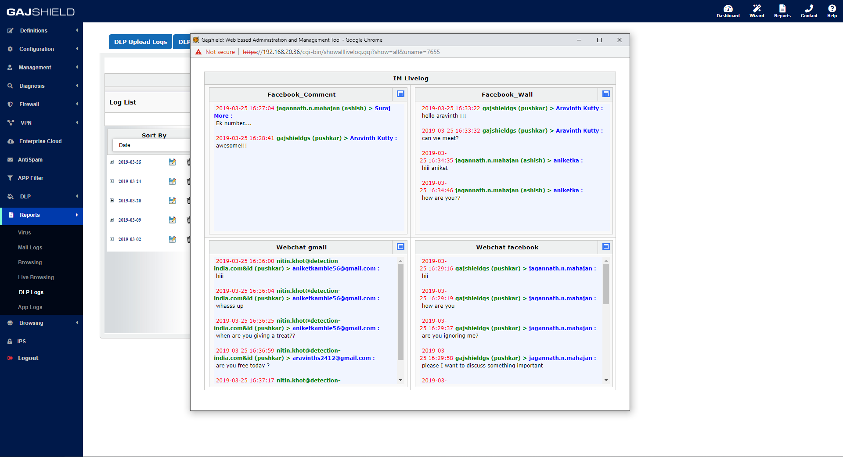Open the Firewall sidebar menu

41,104
